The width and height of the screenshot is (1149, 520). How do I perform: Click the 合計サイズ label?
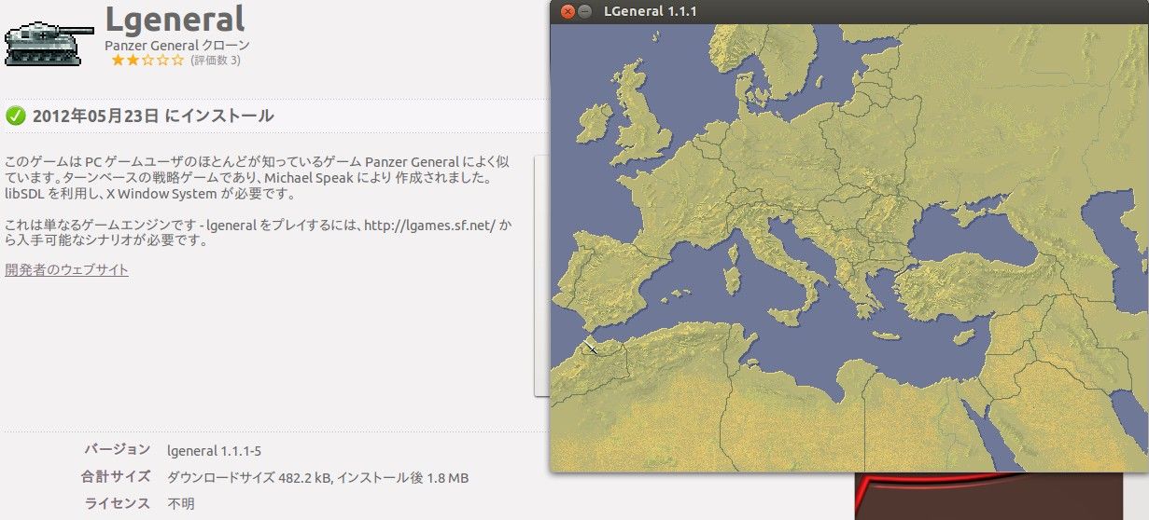point(116,477)
